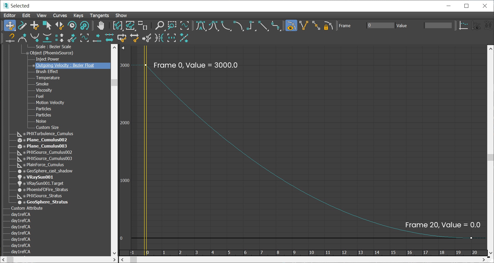Viewport: 494px width, 263px height.
Task: Expand the Plane_Cumulus003 node
Action: (x=24, y=146)
